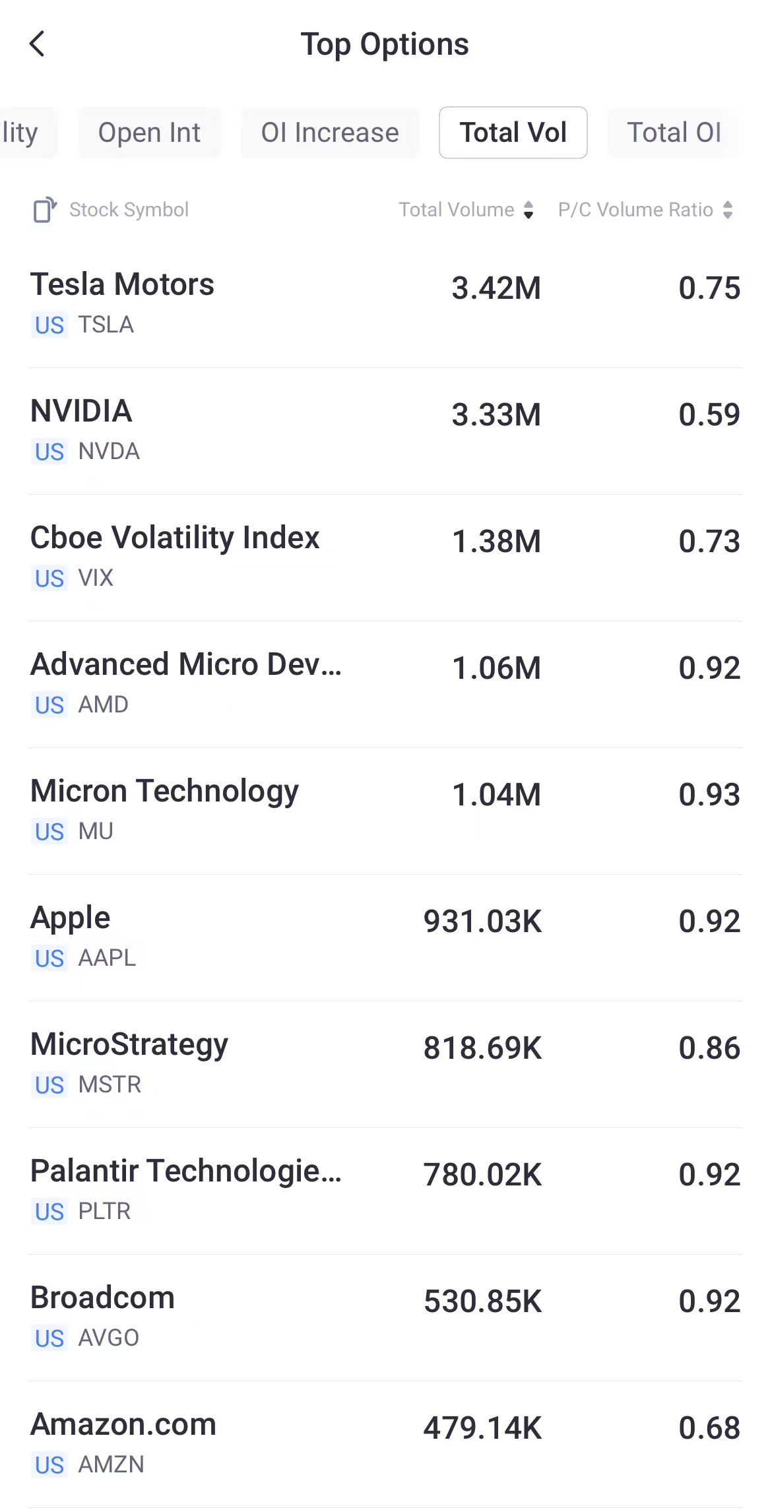Switch to the OI Increase tab
This screenshot has width=772, height=1510.
coord(330,133)
